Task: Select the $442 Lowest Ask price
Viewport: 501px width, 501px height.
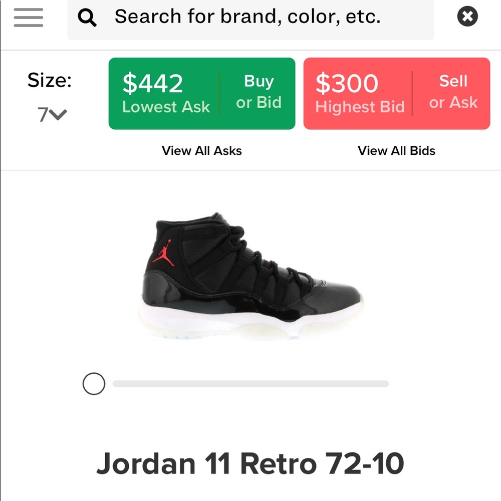Action: coord(152,83)
